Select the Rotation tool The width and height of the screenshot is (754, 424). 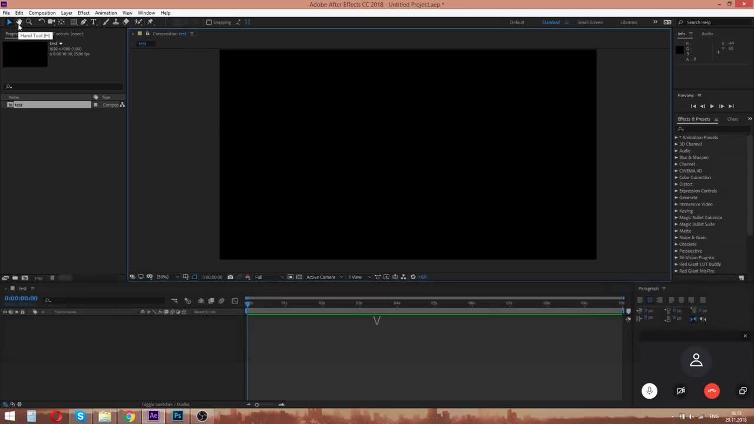[41, 22]
